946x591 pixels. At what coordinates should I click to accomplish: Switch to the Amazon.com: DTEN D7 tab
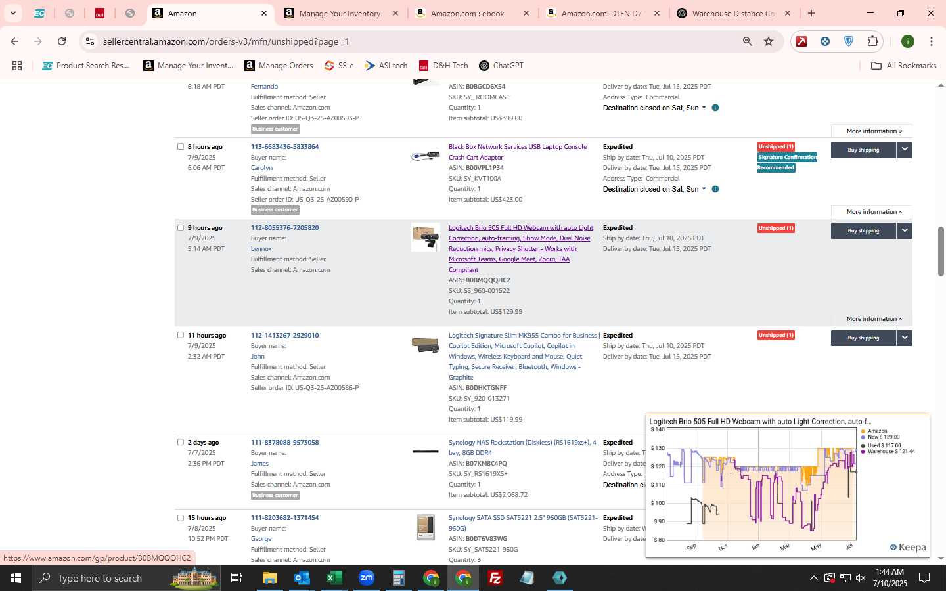pos(602,13)
